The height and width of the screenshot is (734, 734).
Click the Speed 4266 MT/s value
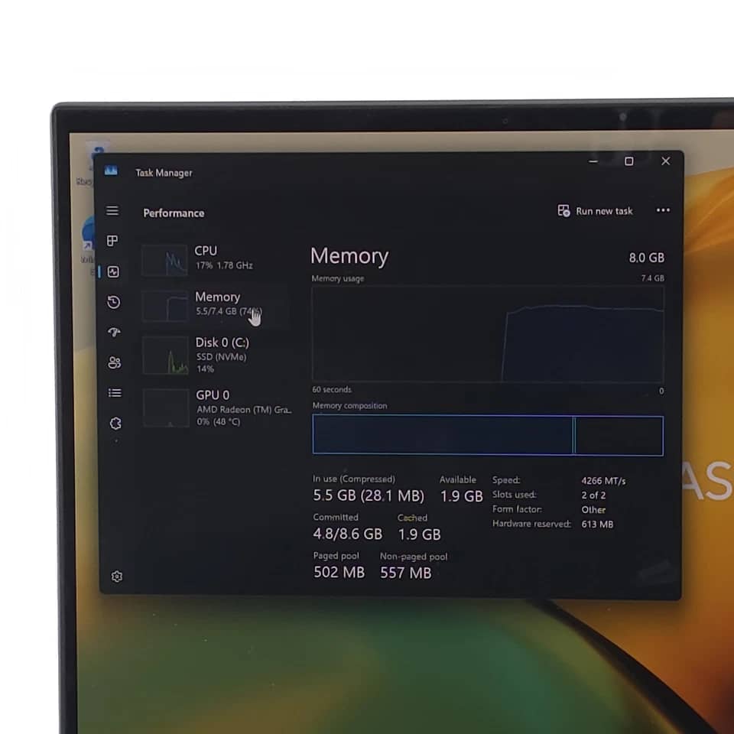coord(603,481)
